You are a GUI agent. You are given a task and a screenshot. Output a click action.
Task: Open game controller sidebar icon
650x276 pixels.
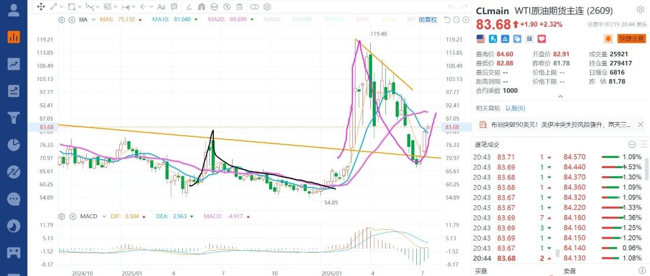(x=14, y=252)
